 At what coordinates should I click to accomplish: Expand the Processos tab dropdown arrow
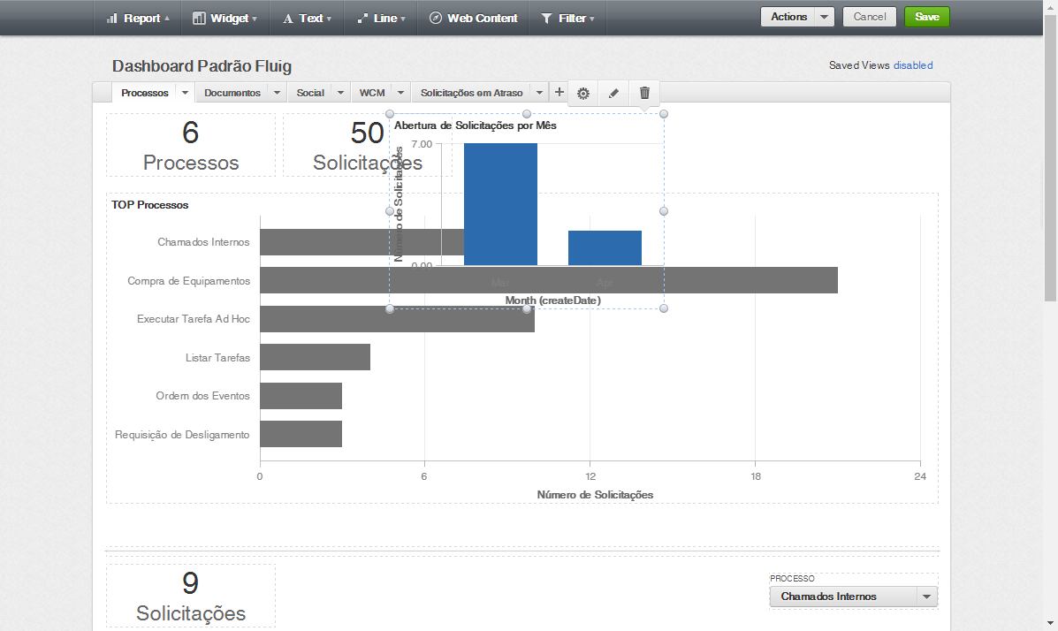(185, 93)
